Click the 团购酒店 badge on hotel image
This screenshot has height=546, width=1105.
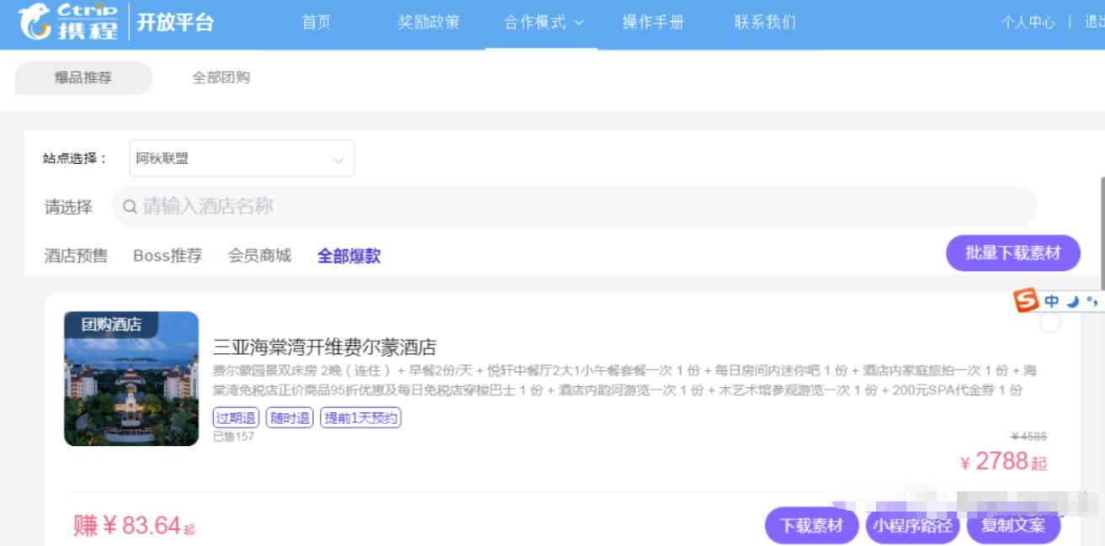tap(111, 325)
